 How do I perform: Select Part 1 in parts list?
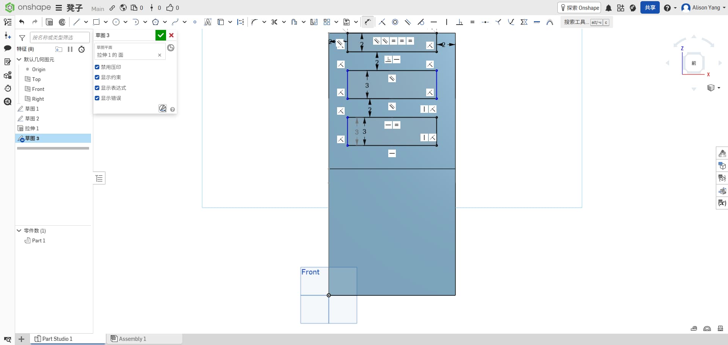coord(38,240)
